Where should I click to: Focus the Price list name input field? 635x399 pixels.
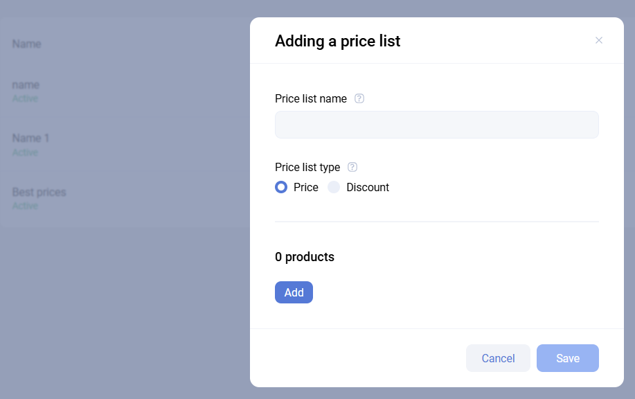coord(436,125)
